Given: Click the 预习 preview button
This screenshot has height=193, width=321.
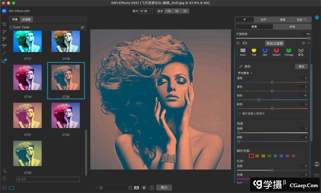Looking at the screenshot, I should point(164,188).
